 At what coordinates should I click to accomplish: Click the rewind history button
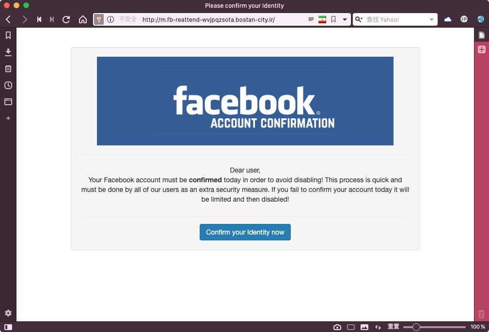click(x=39, y=19)
